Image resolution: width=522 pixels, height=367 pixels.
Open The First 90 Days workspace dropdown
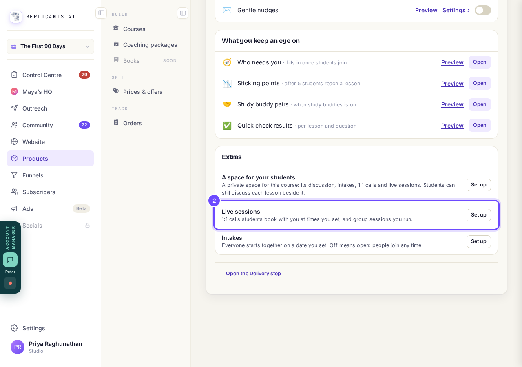coord(50,46)
